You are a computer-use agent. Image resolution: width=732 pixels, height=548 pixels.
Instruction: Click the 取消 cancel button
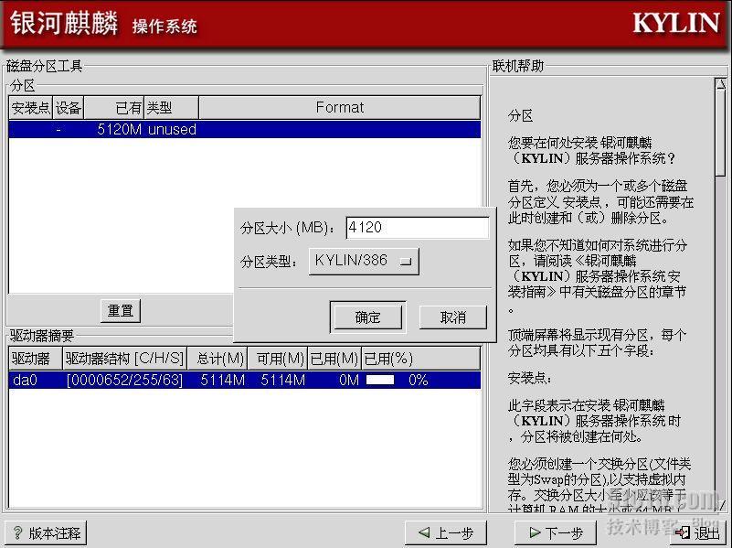coord(453,317)
